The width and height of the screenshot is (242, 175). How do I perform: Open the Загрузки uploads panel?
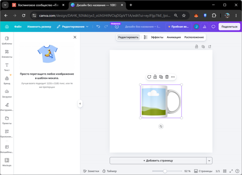click(7, 94)
